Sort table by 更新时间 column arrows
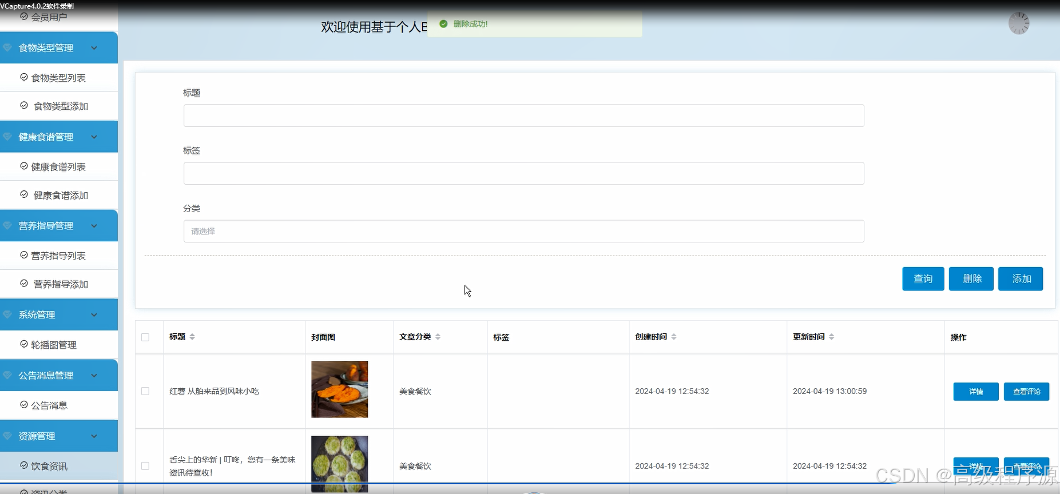 tap(832, 337)
